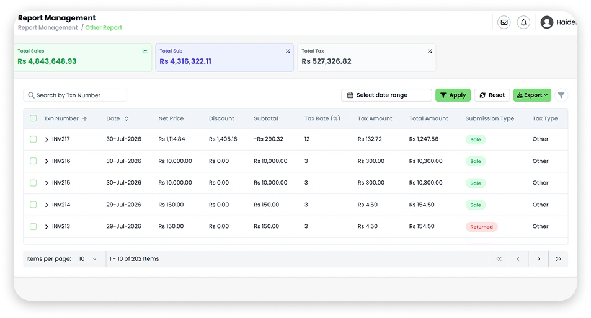Click the user profile avatar icon
This screenshot has height=318, width=591.
[x=547, y=22]
